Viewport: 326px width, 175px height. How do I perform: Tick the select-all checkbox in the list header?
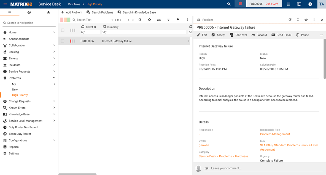coord(63,30)
